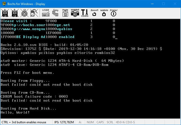Click the CAPS status indicator
The image size is (181, 125).
click(100, 122)
